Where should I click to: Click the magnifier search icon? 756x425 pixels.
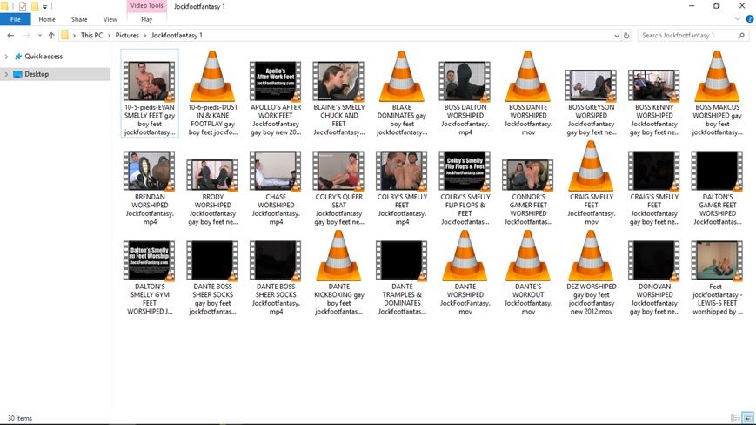pyautogui.click(x=741, y=35)
